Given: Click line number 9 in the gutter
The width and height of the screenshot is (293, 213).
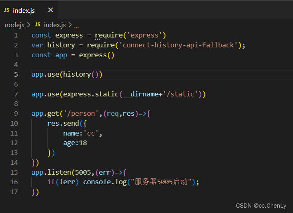Looking at the screenshot, I should 16,113.
